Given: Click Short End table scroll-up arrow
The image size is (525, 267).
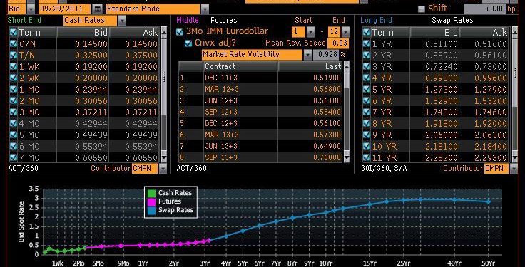Looking at the screenshot, I should (164, 32).
